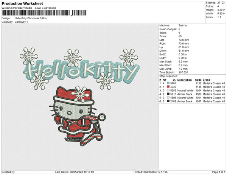The width and height of the screenshot is (227, 175).
Task: Click the 'Description' column header
Action: pos(185,80)
